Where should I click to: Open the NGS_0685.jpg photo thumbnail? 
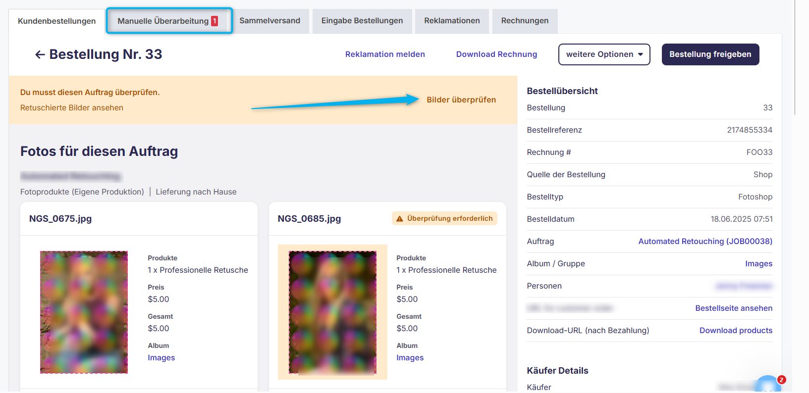332,312
